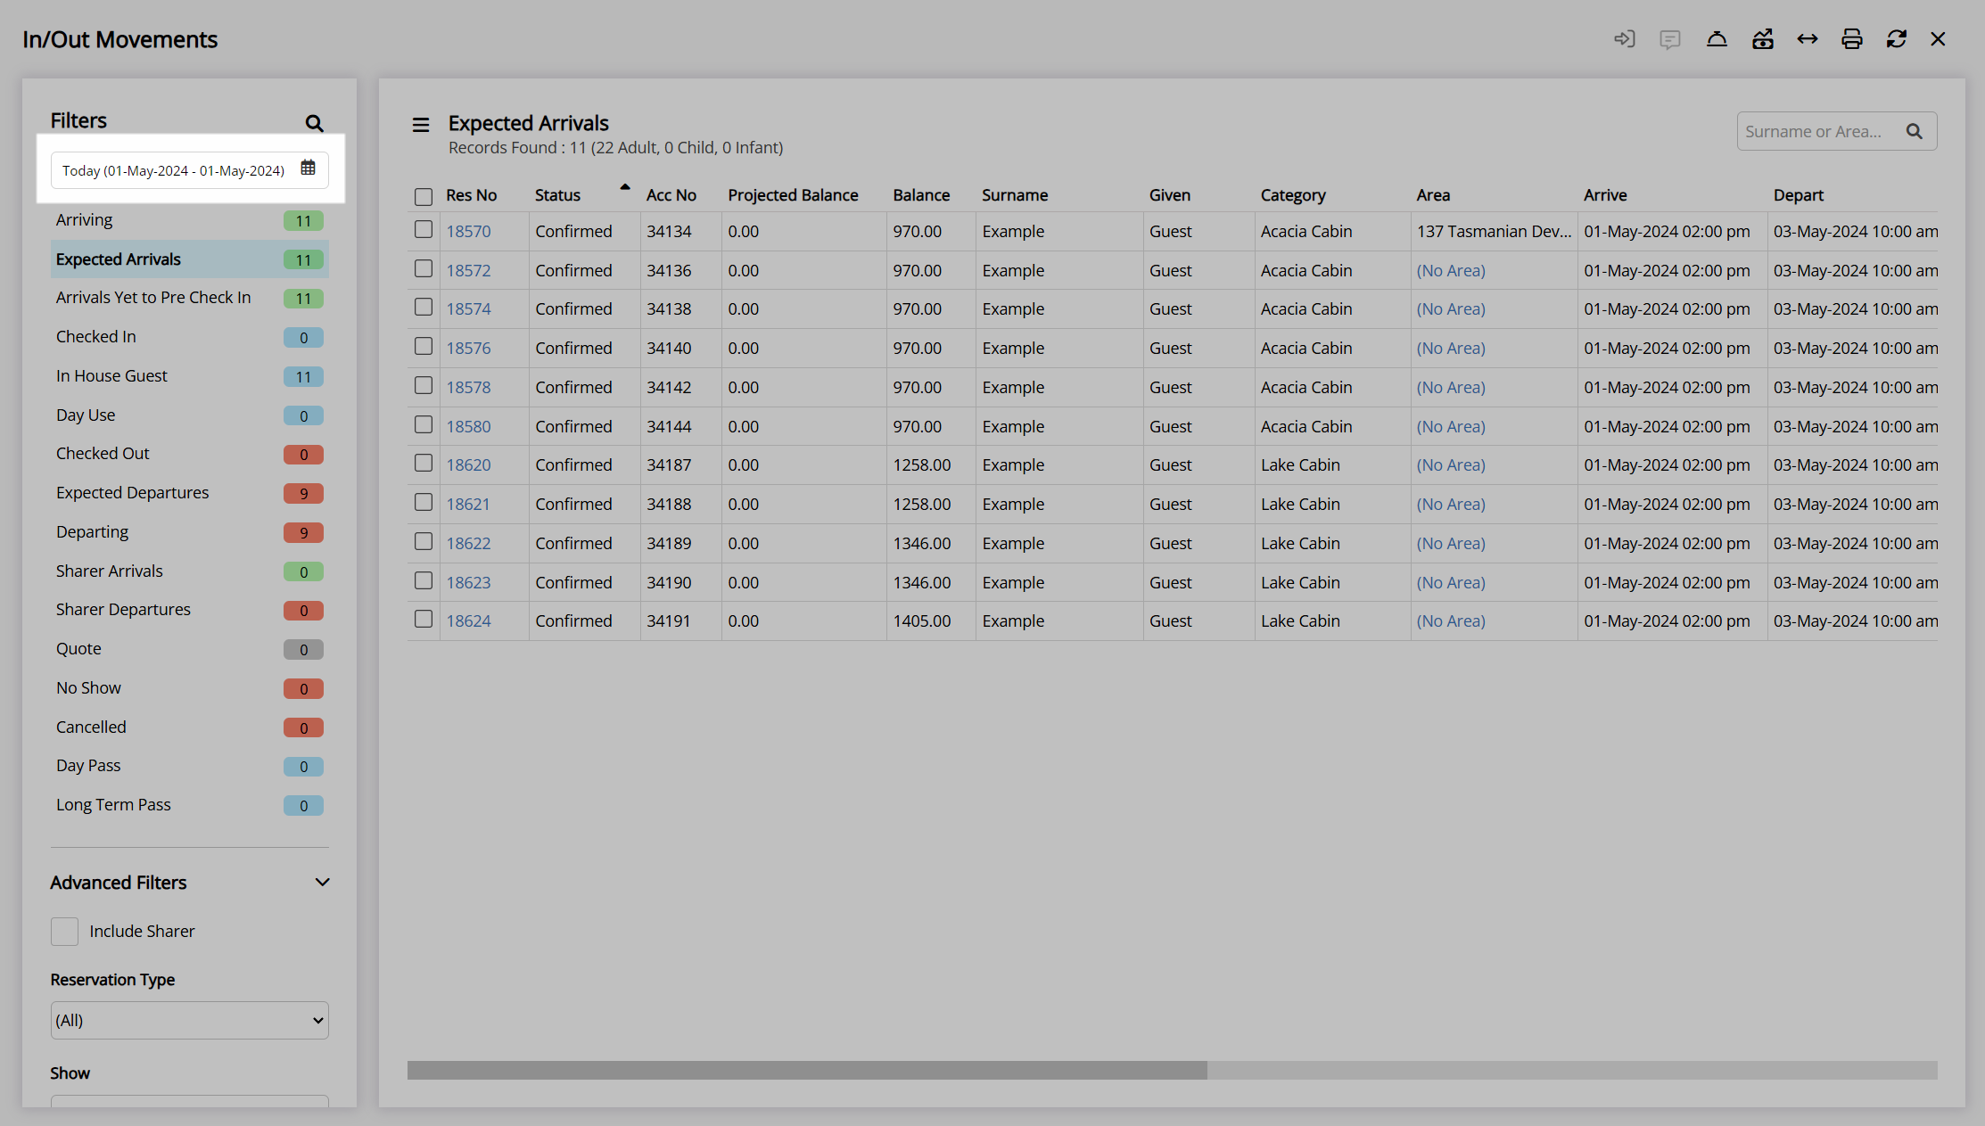The width and height of the screenshot is (1985, 1126).
Task: Click the sort arrow above Status column
Action: pyautogui.click(x=625, y=186)
